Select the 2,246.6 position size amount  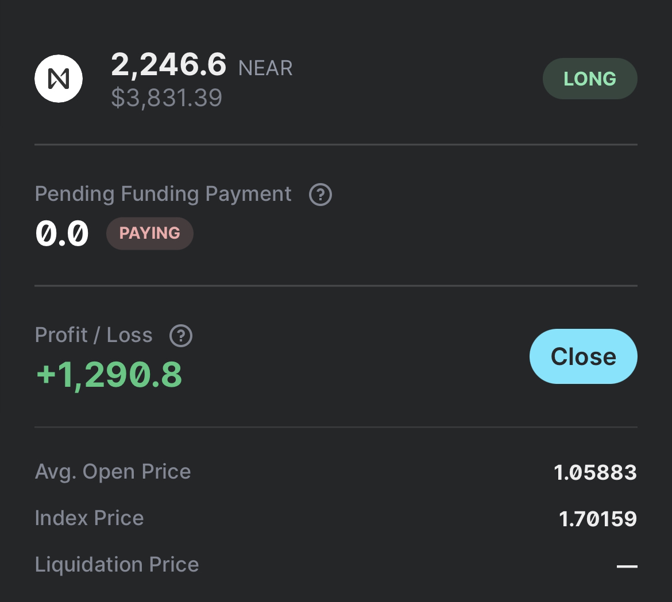169,64
